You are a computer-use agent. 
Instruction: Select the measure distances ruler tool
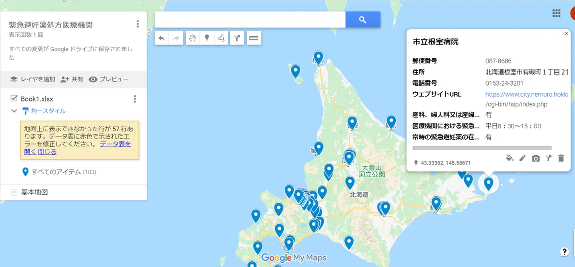pyautogui.click(x=253, y=38)
